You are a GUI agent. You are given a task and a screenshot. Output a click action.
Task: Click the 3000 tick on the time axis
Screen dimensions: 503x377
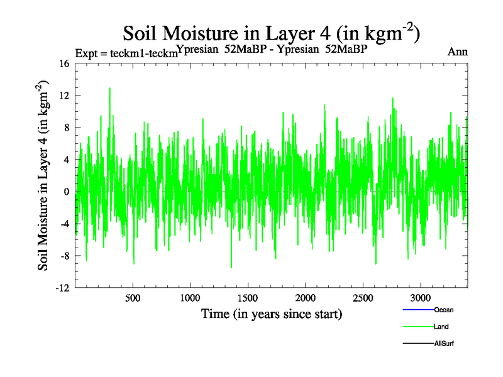(x=420, y=298)
